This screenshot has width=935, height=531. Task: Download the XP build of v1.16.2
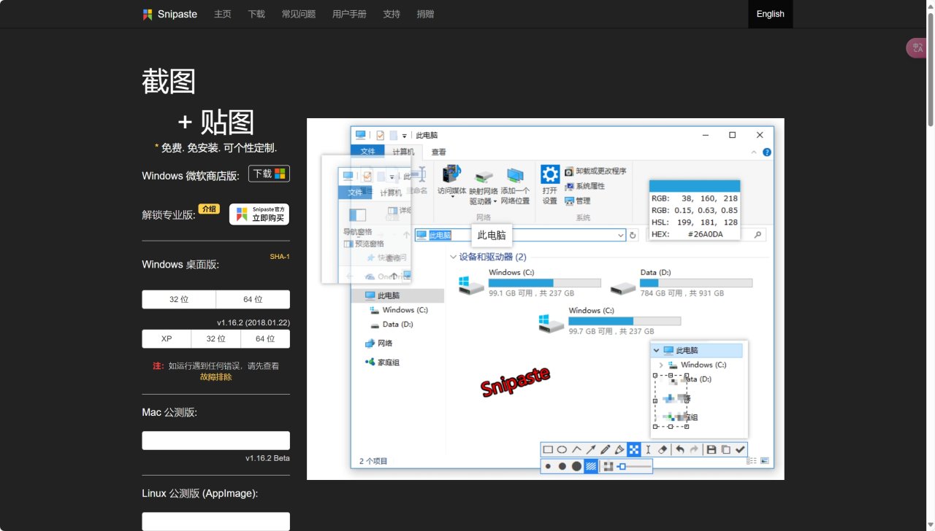[x=167, y=339]
